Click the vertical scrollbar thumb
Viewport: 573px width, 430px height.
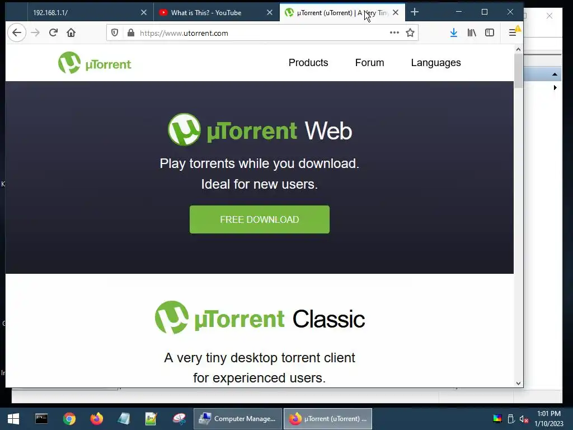pyautogui.click(x=518, y=71)
